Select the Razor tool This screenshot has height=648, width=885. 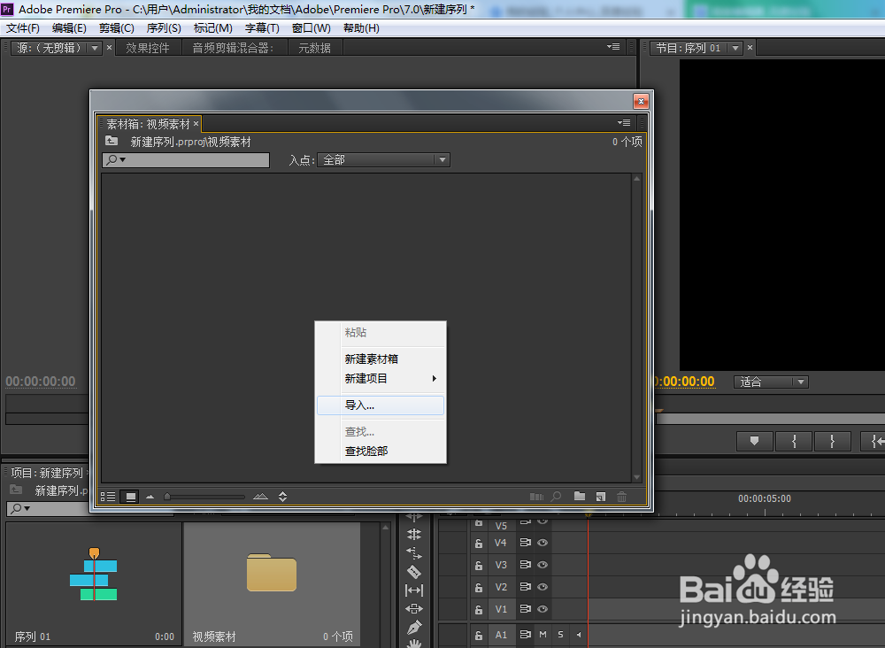pos(413,572)
